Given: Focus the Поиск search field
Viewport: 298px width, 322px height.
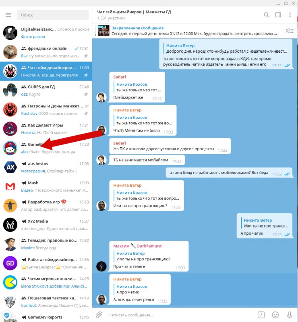Looking at the screenshot, I should pyautogui.click(x=53, y=15).
